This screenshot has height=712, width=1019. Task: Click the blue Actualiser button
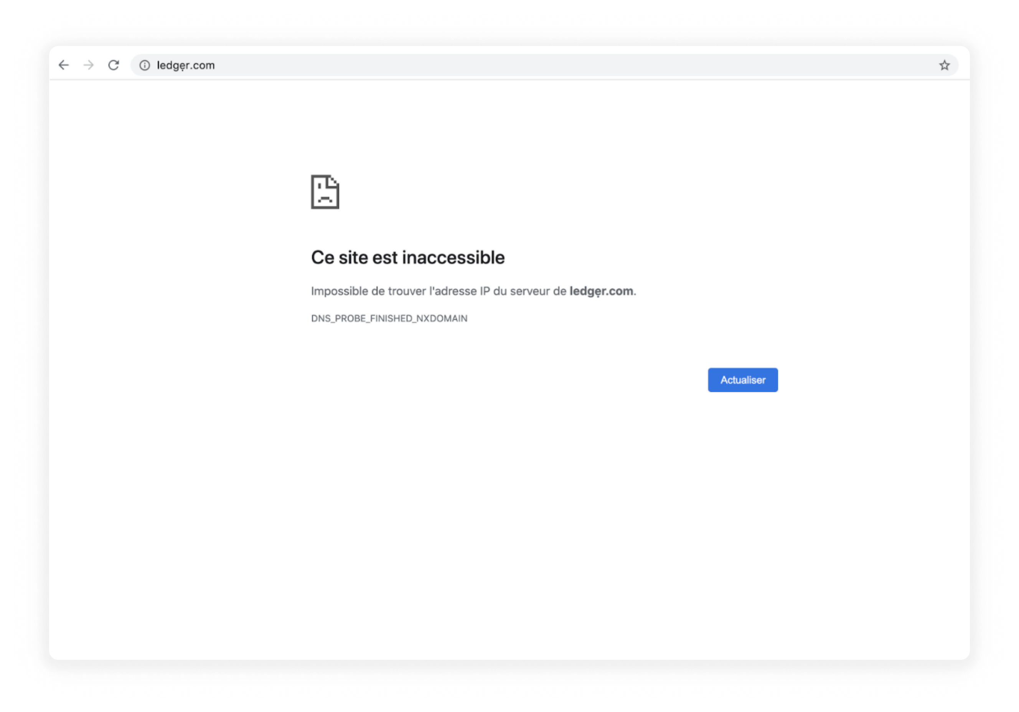(742, 379)
